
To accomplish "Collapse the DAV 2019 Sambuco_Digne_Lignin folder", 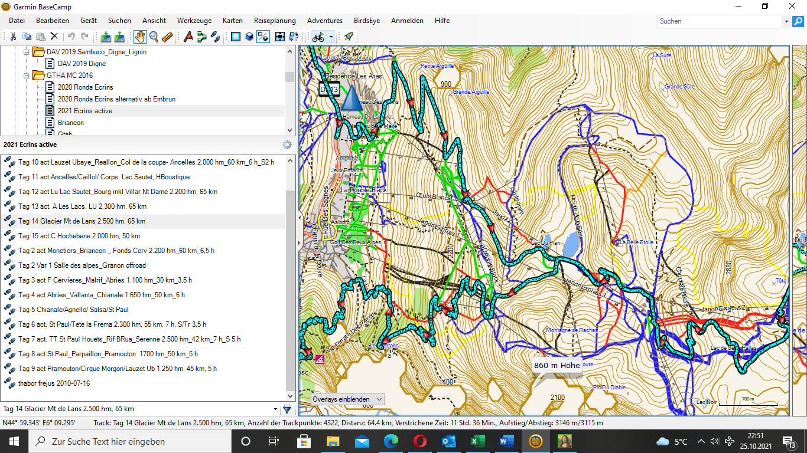I will (26, 52).
